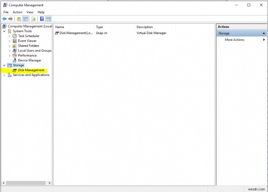
Task: Expand the Services and Applications node
Action: [4, 75]
